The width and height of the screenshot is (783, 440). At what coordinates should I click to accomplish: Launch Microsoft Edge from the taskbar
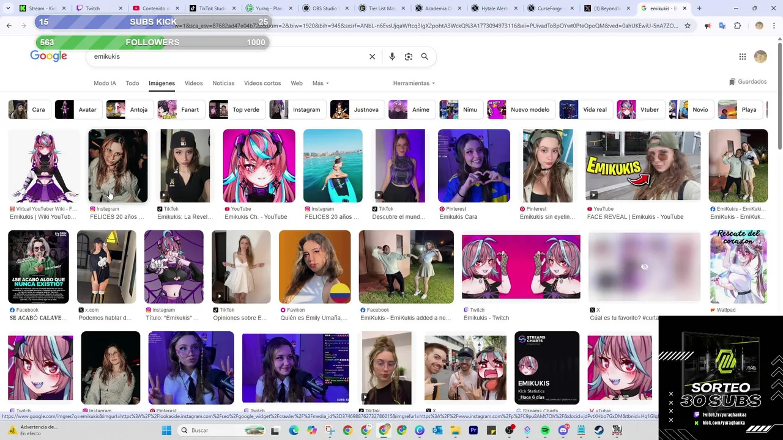point(294,430)
